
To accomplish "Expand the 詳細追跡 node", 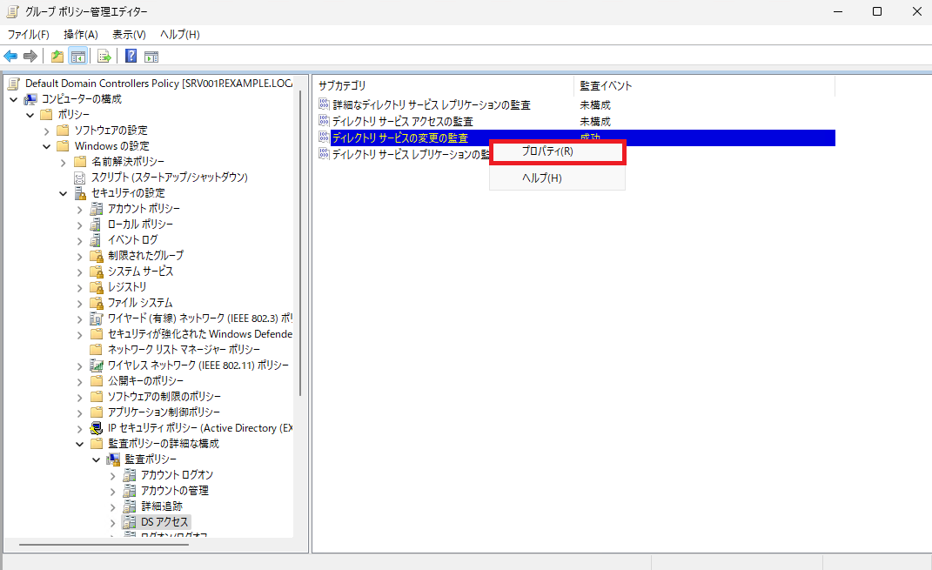I will point(113,506).
